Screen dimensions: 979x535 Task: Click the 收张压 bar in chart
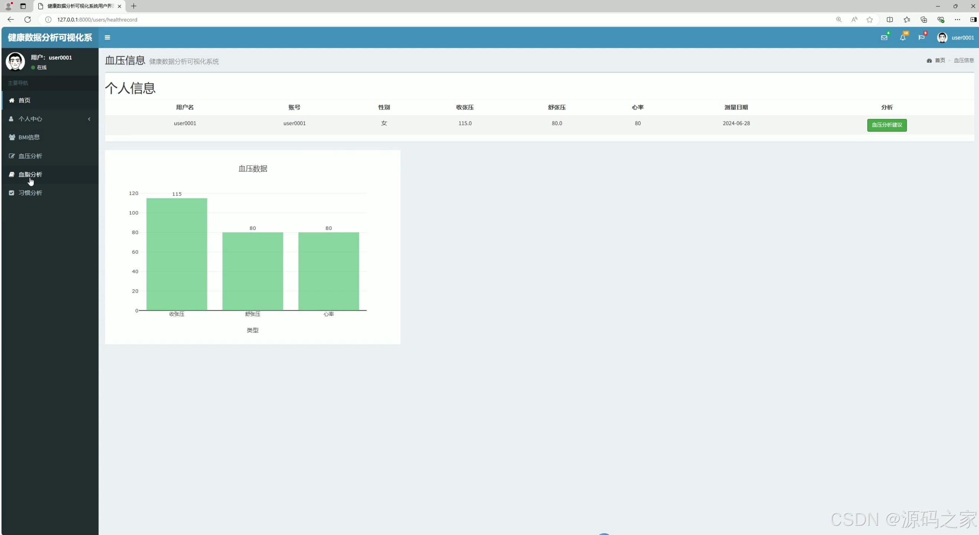click(177, 254)
